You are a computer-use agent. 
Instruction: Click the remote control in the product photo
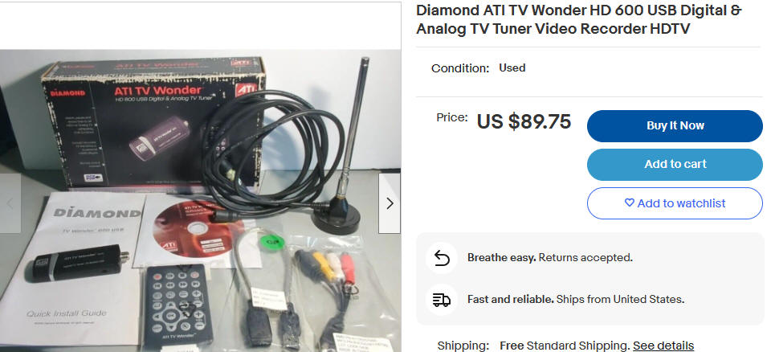(x=177, y=305)
